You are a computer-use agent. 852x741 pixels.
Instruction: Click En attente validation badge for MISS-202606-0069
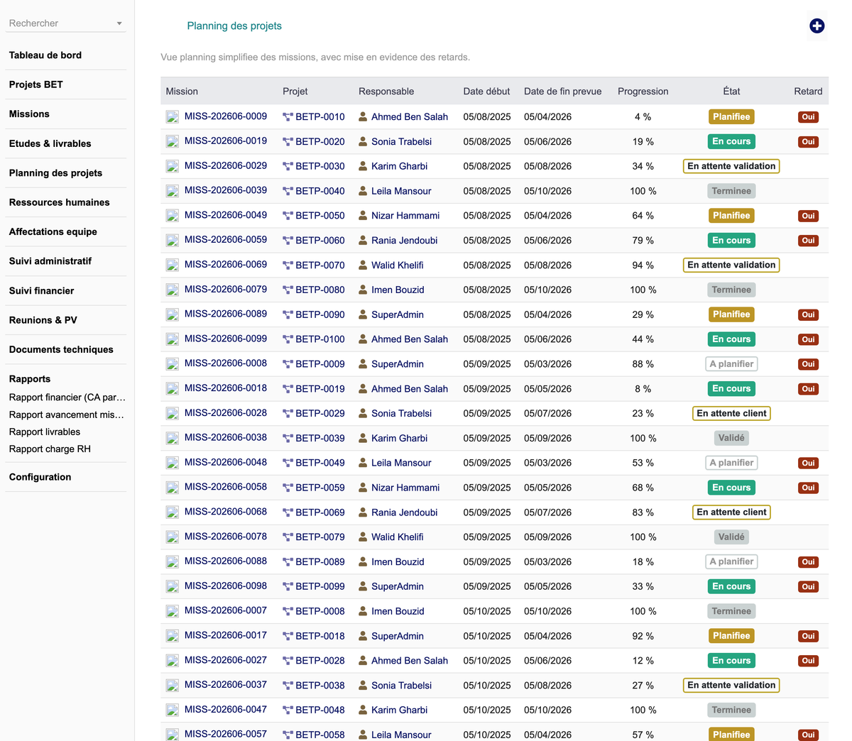(x=731, y=265)
